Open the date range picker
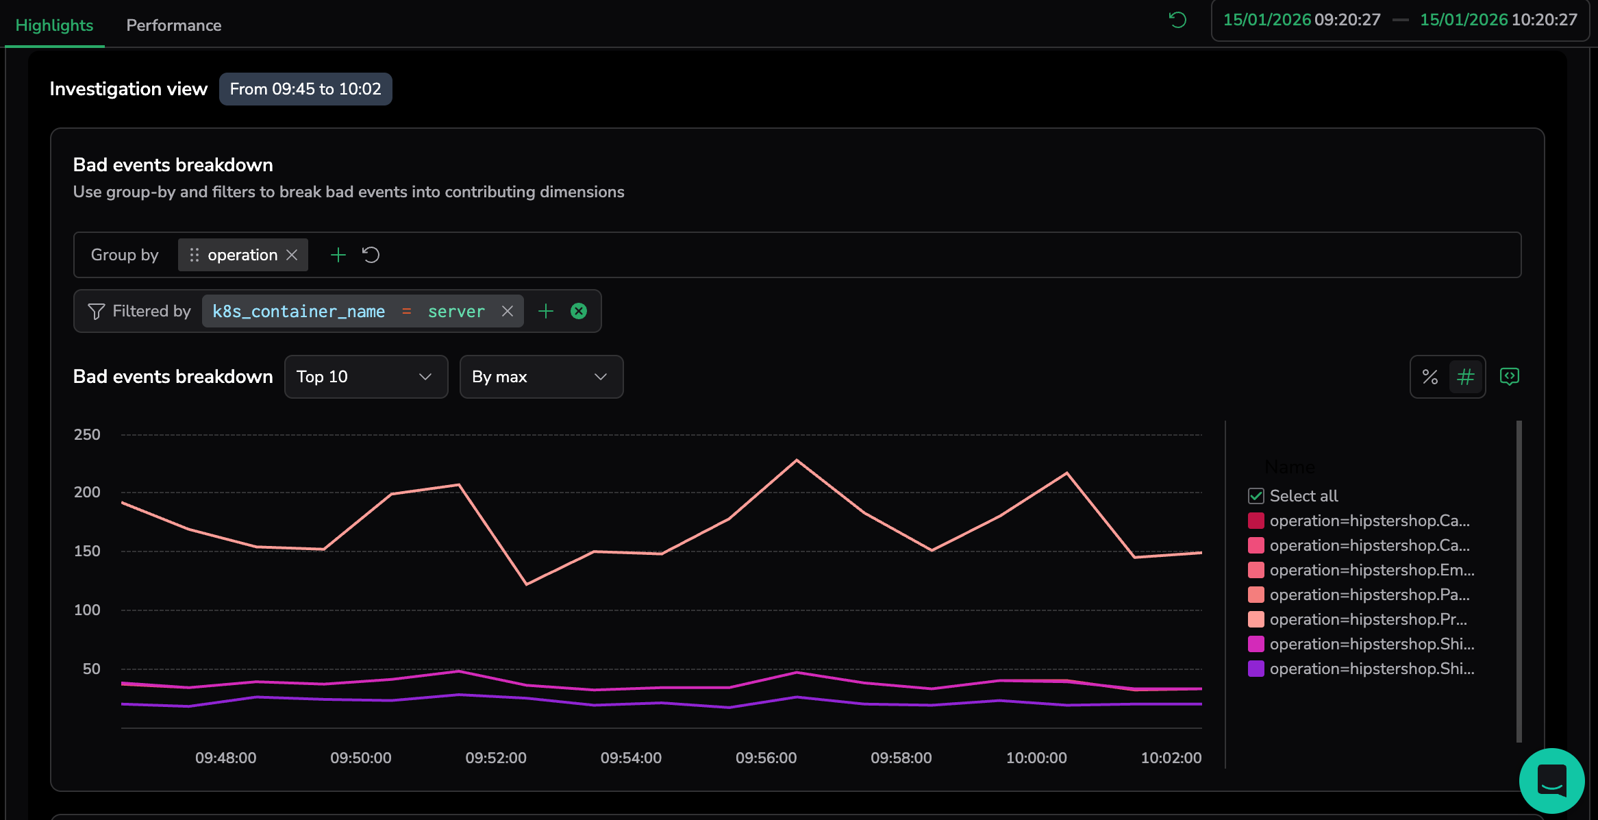Image resolution: width=1598 pixels, height=820 pixels. 1400,20
